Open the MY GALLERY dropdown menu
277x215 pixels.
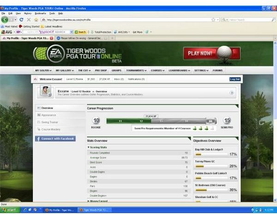pos(65,71)
